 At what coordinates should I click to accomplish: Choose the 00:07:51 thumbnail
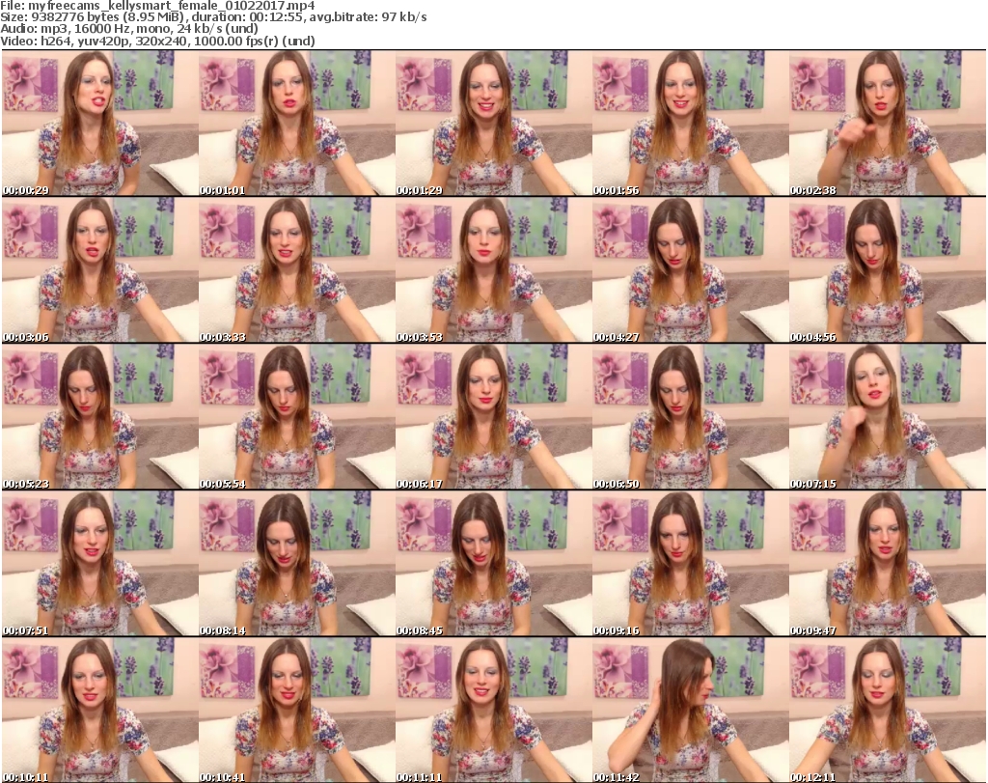(x=99, y=564)
